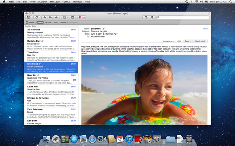Click in the Mail search field
This screenshot has width=235, height=146.
183,17
